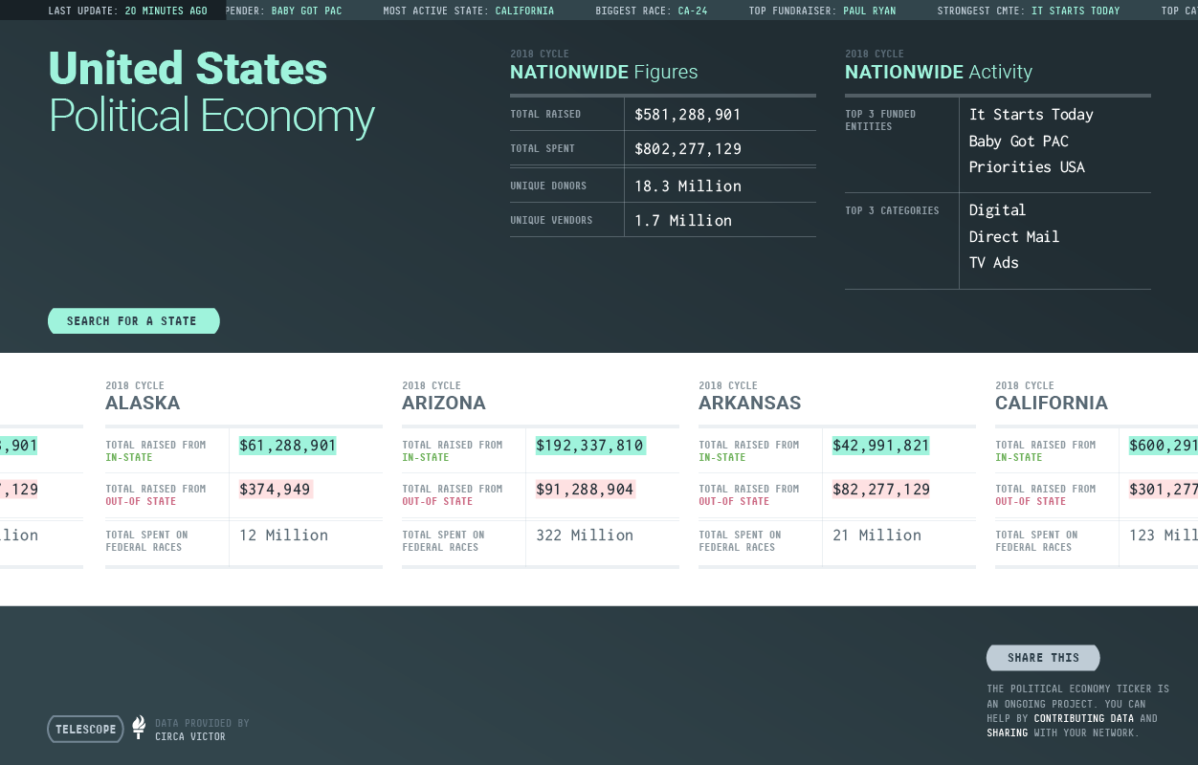
Task: Select It Starts Today funded entity
Action: (1031, 115)
